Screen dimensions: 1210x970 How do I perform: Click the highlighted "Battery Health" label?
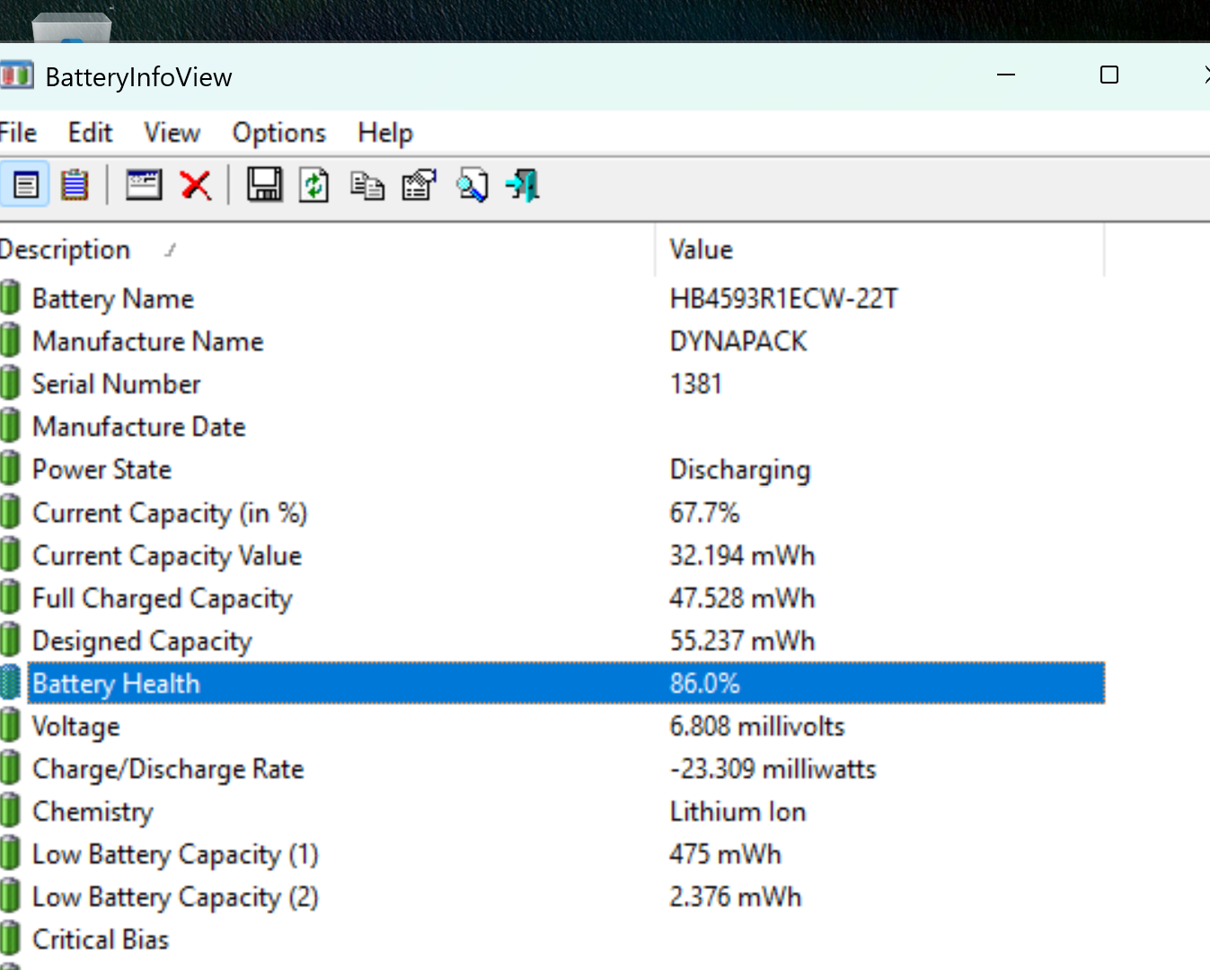tap(116, 683)
